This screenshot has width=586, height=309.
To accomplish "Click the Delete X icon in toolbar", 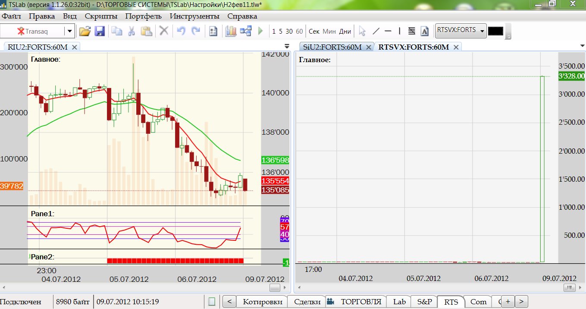I will point(163,31).
